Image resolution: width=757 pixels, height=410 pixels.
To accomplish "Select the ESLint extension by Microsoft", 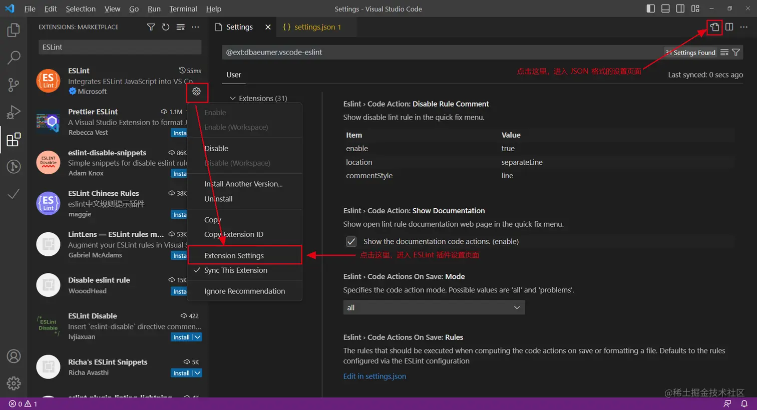I will 118,81.
